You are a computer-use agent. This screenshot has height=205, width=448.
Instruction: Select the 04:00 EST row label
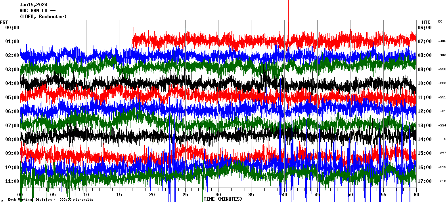(12, 83)
